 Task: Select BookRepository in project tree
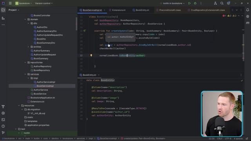(40, 70)
